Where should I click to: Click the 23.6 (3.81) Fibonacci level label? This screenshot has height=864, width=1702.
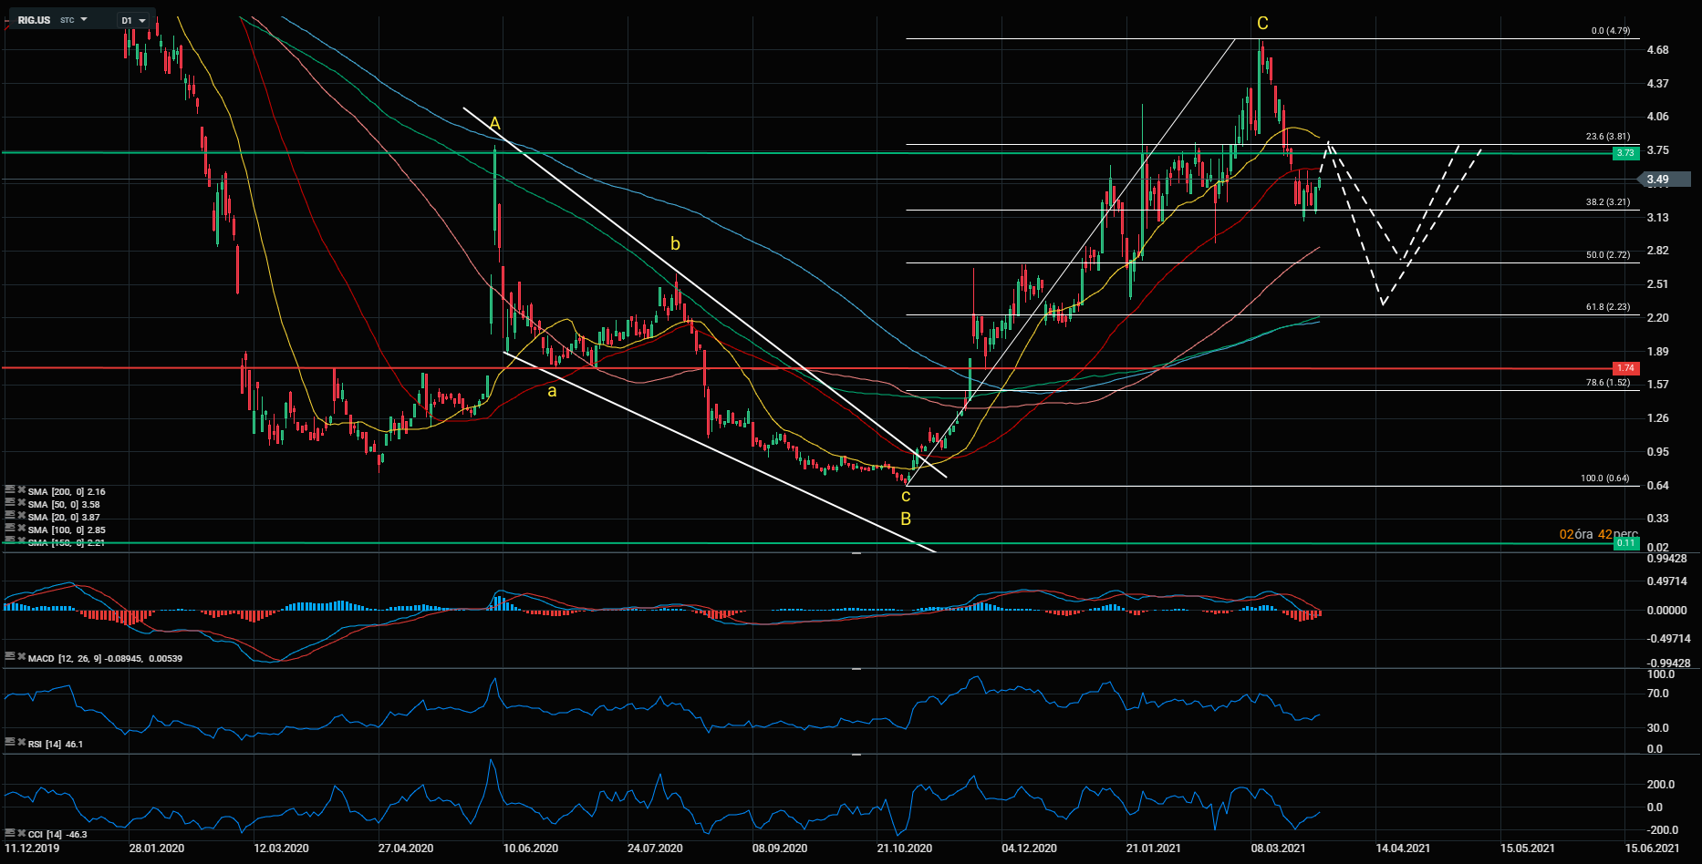pos(1608,137)
